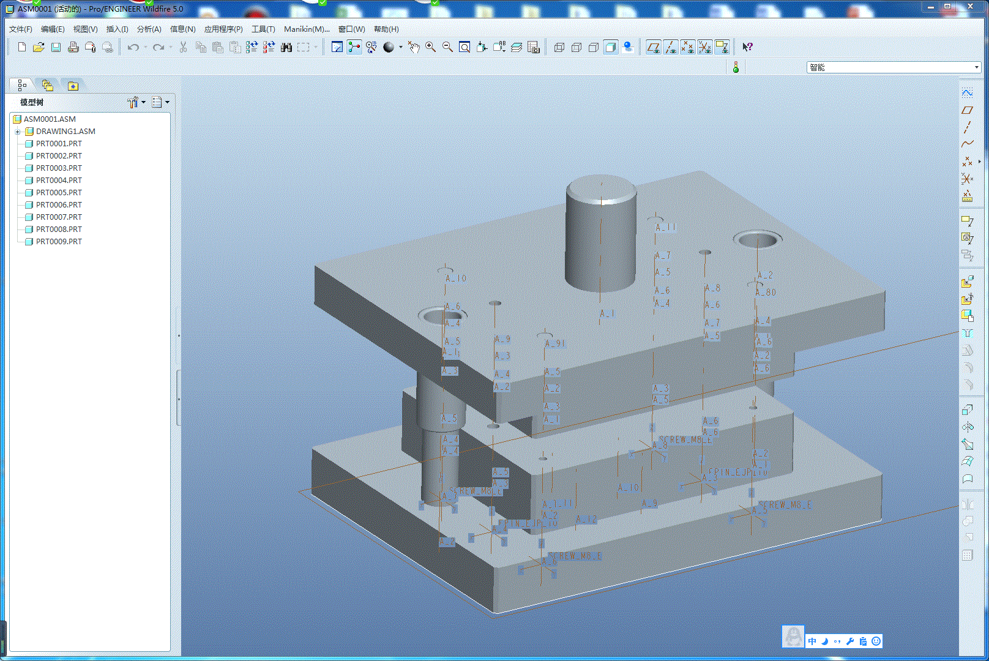
Task: Select PRT0005.PRT in the model tree
Action: click(59, 193)
